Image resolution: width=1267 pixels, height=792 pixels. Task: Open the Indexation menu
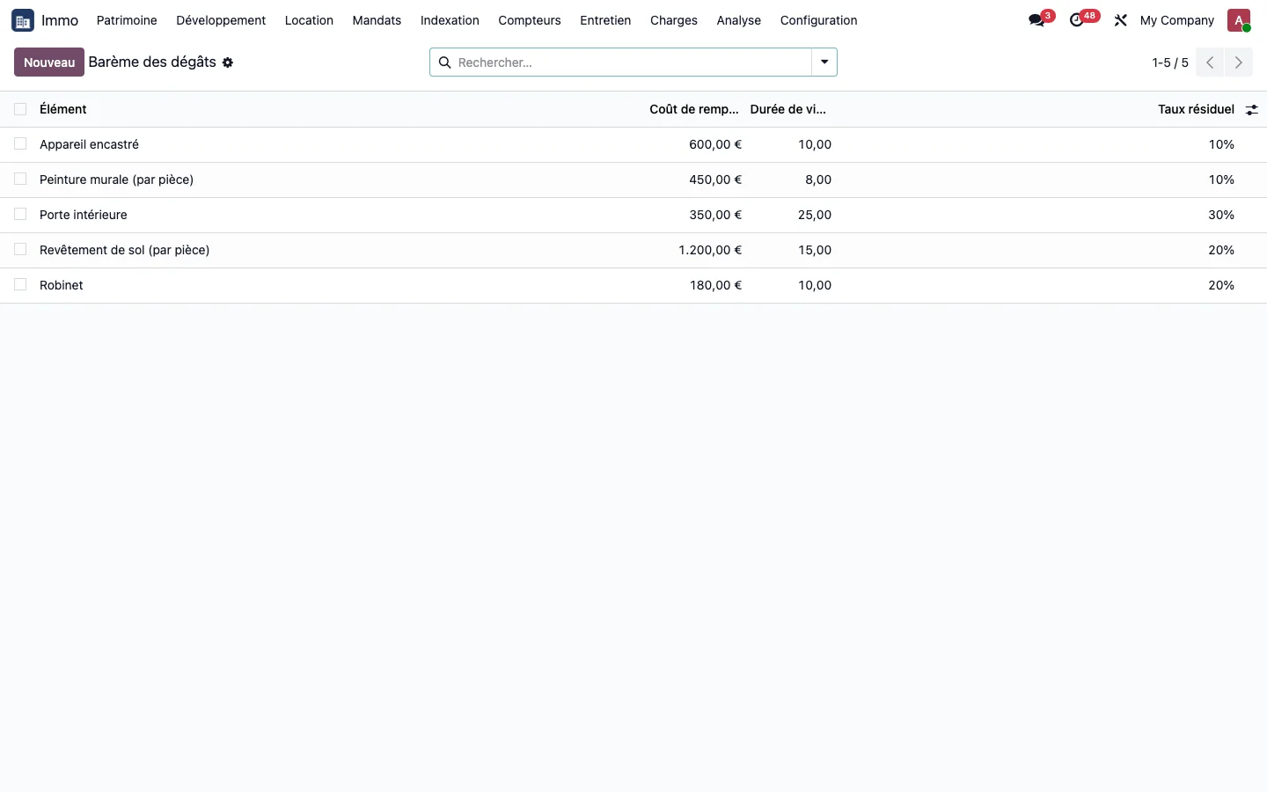pos(450,20)
